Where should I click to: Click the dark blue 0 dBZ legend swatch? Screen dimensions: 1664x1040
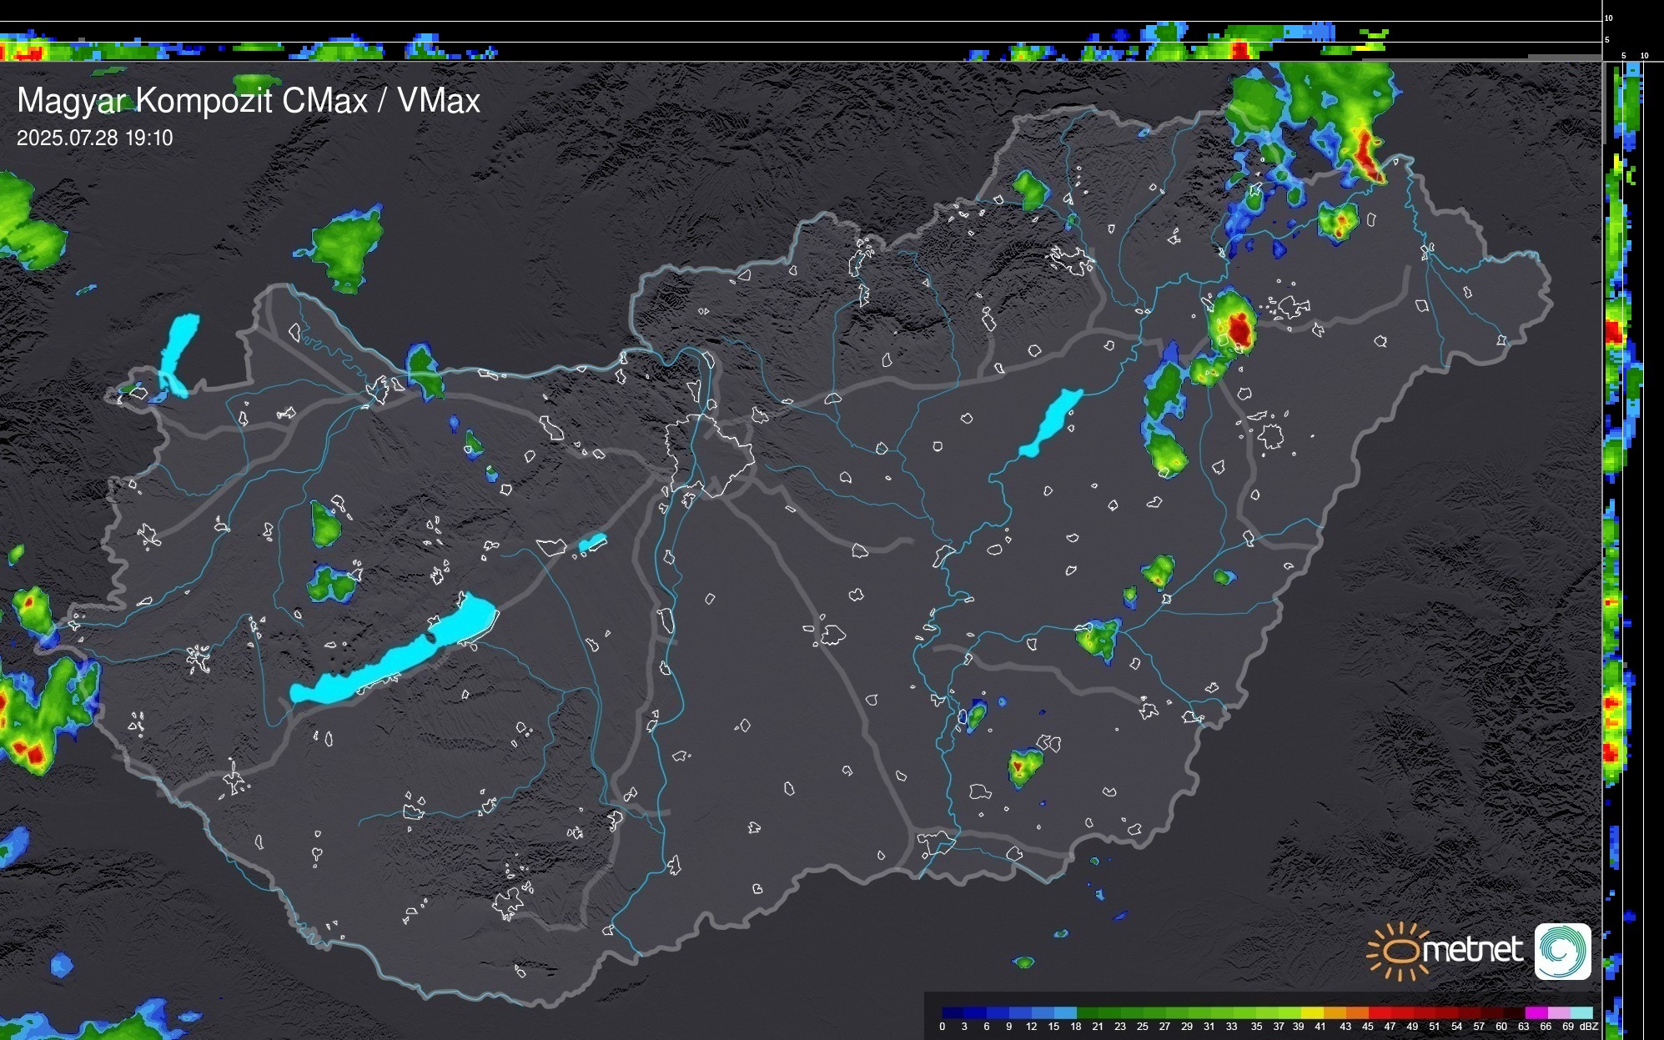pos(953,1012)
